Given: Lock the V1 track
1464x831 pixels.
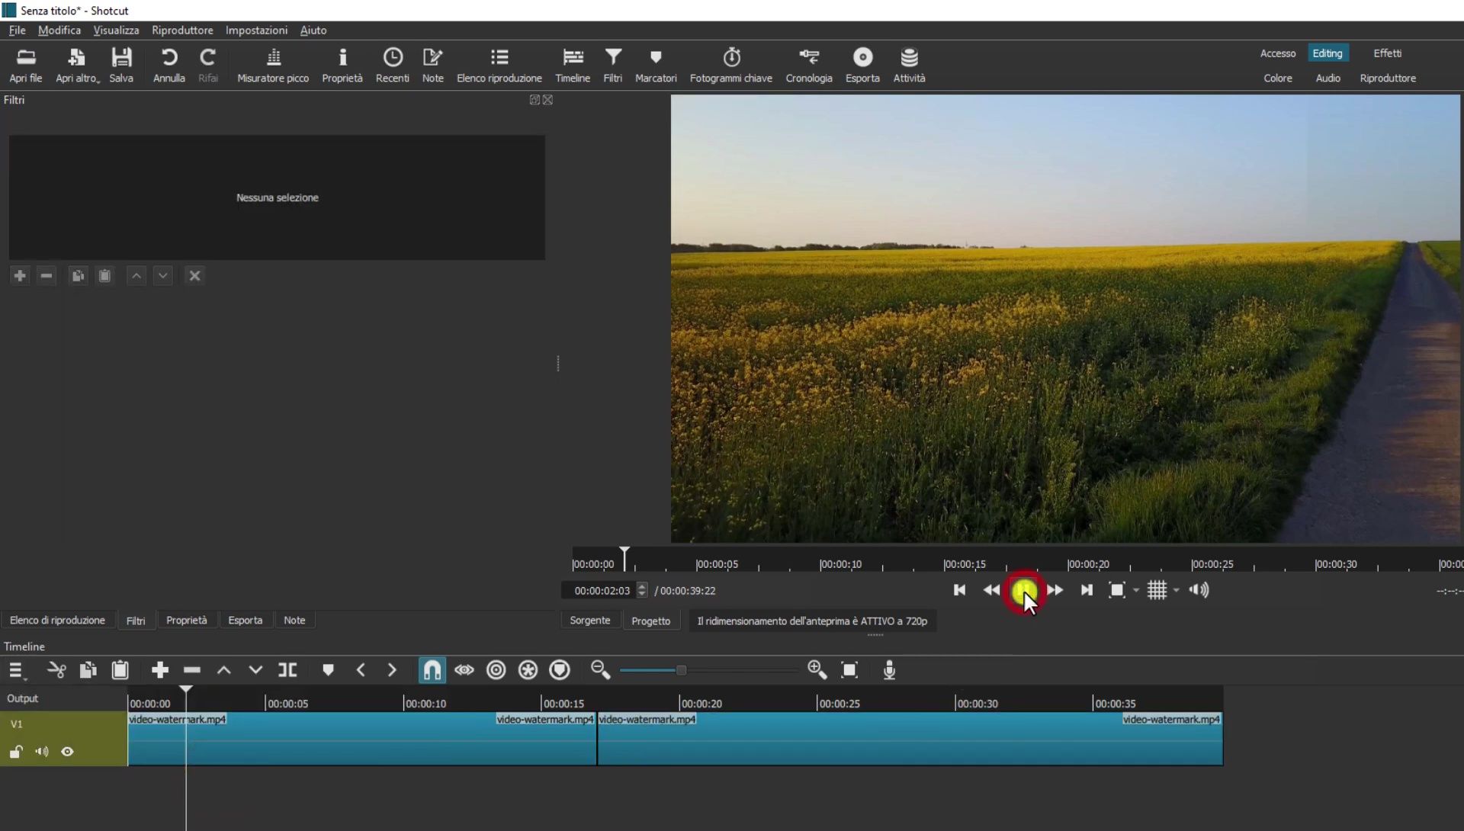Looking at the screenshot, I should pyautogui.click(x=15, y=752).
